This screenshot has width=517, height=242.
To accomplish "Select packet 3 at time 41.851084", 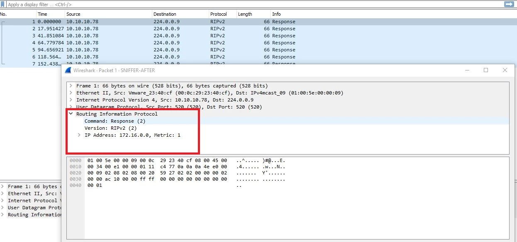I will [x=258, y=36].
